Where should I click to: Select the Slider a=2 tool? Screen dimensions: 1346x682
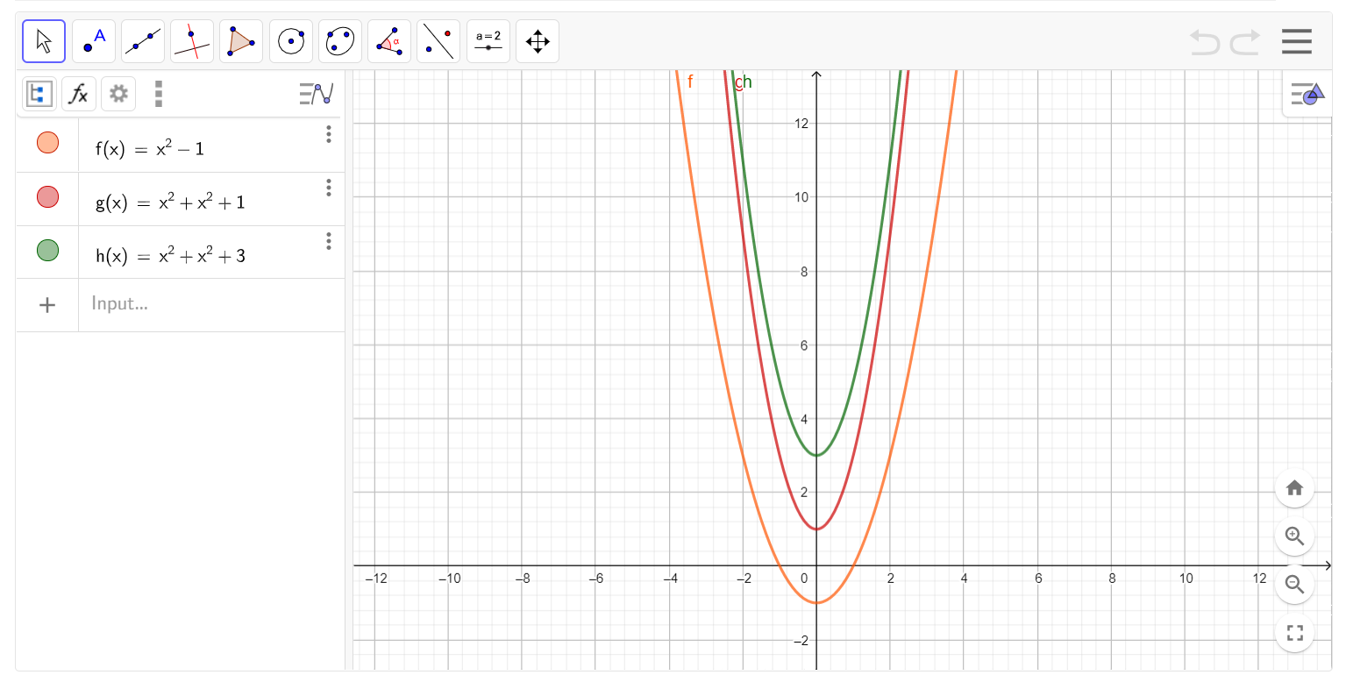point(488,41)
